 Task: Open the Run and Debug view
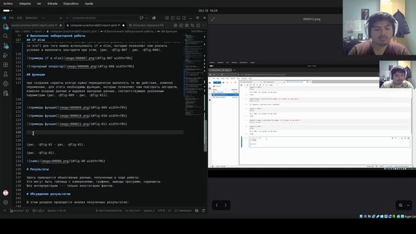[6, 55]
